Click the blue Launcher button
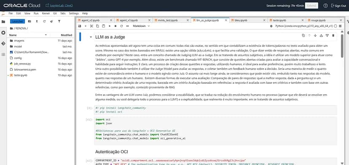The image size is (349, 165). click(17, 21)
